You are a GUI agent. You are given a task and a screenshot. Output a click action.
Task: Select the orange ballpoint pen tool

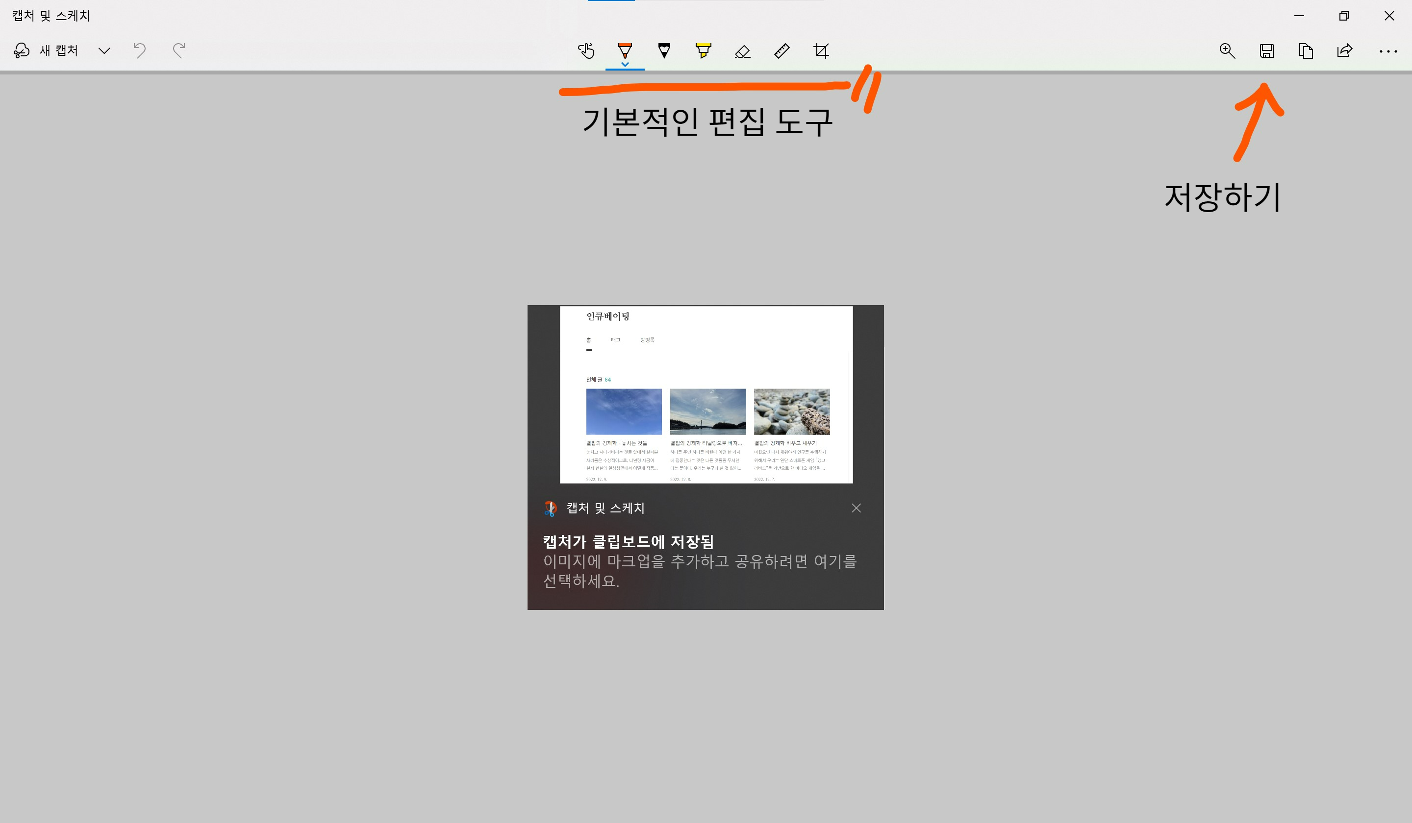(x=625, y=50)
